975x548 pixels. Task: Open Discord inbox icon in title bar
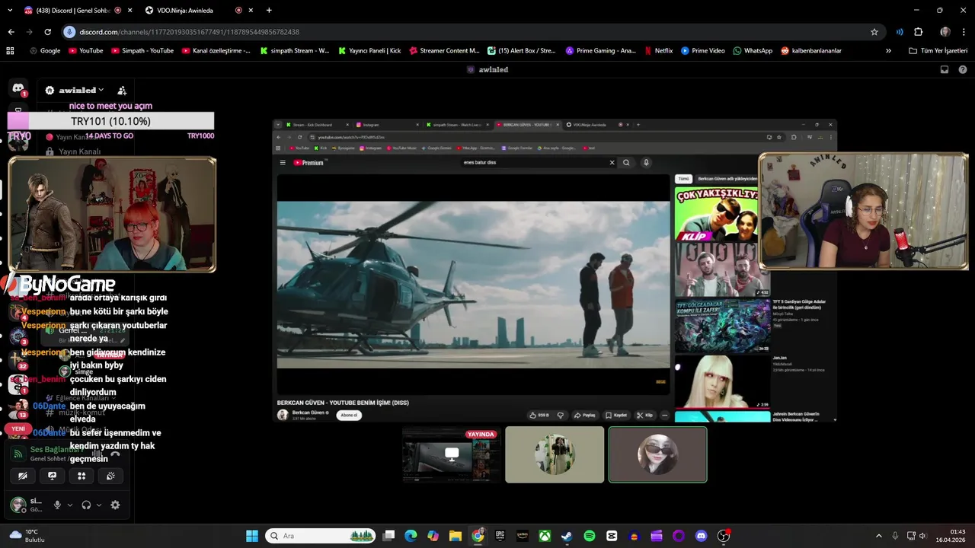tap(945, 69)
